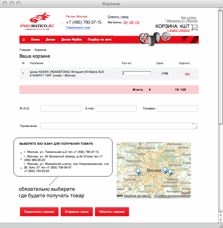The image size is (223, 228).
Task: Click Отправить заказ button
Action: pyautogui.click(x=77, y=212)
